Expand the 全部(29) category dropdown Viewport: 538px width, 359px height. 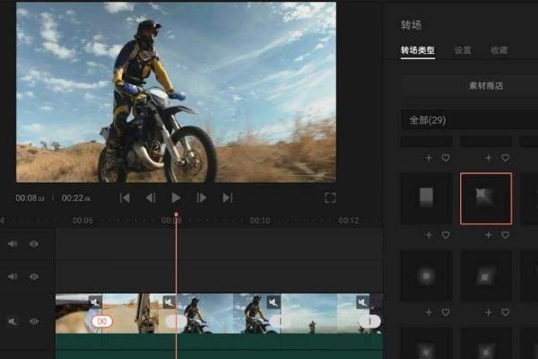[470, 120]
